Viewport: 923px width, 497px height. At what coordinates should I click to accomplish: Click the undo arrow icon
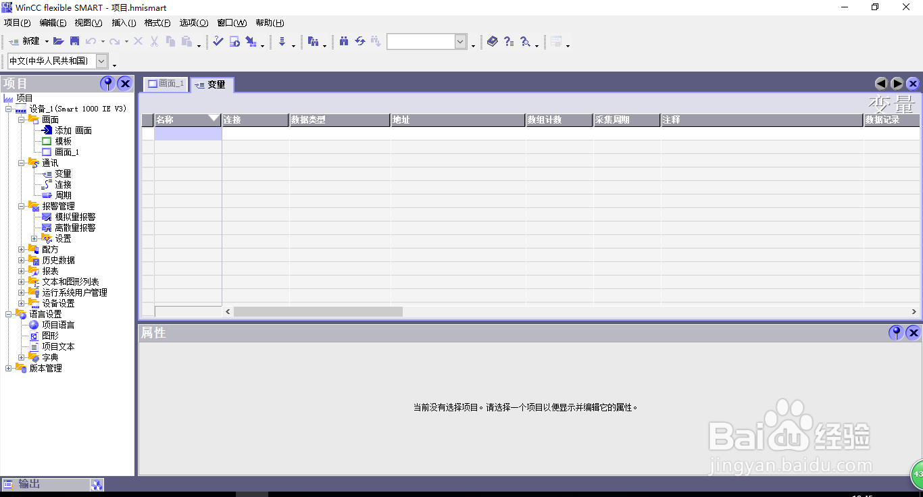91,41
